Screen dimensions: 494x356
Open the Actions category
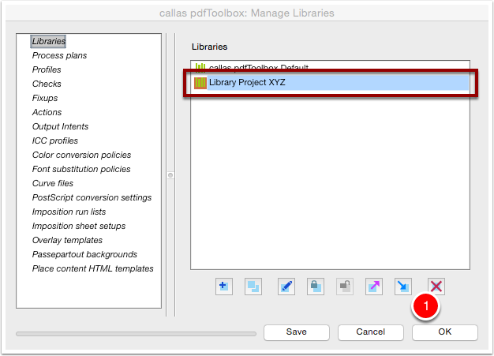point(47,112)
